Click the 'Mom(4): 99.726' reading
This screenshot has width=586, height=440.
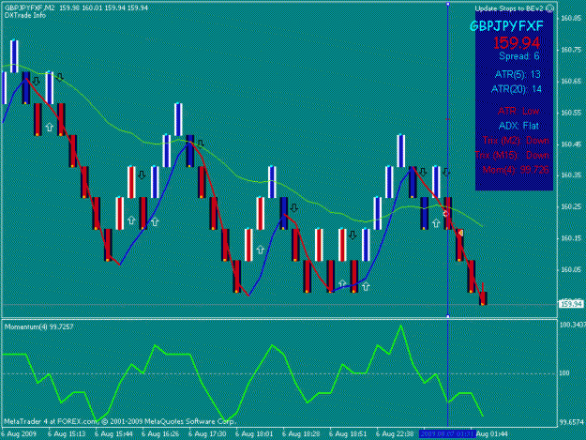coord(516,170)
